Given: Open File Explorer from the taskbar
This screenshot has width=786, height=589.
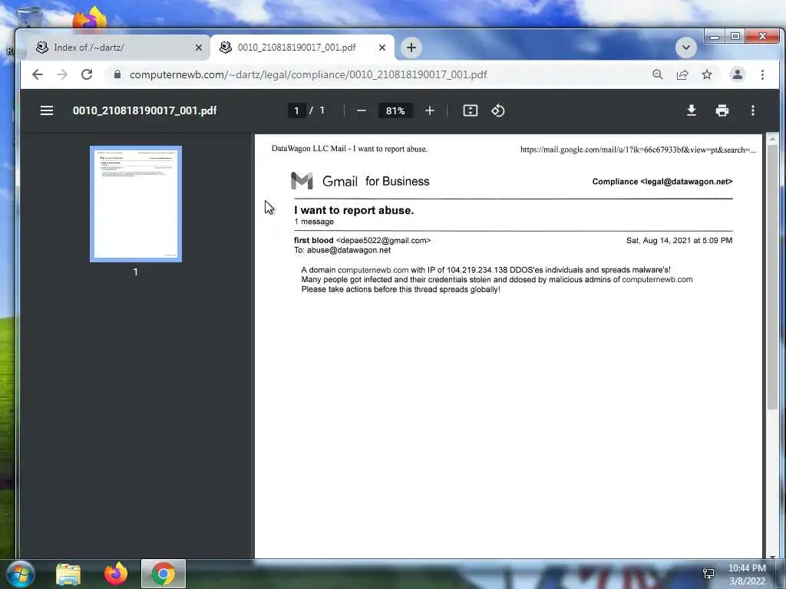Looking at the screenshot, I should (x=68, y=574).
